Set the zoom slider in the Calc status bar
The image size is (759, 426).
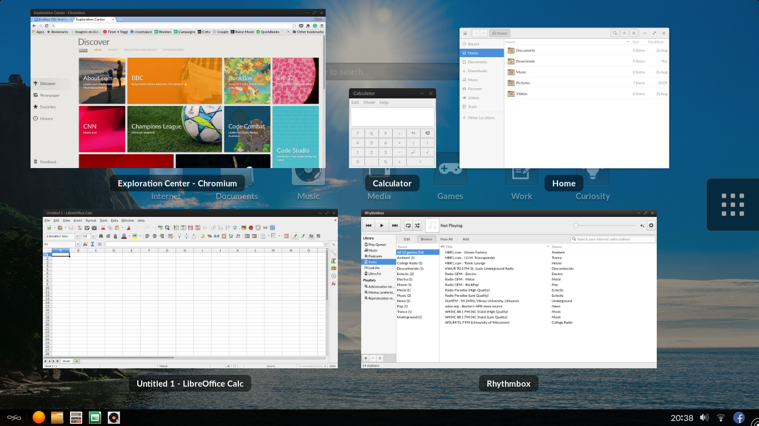click(312, 366)
